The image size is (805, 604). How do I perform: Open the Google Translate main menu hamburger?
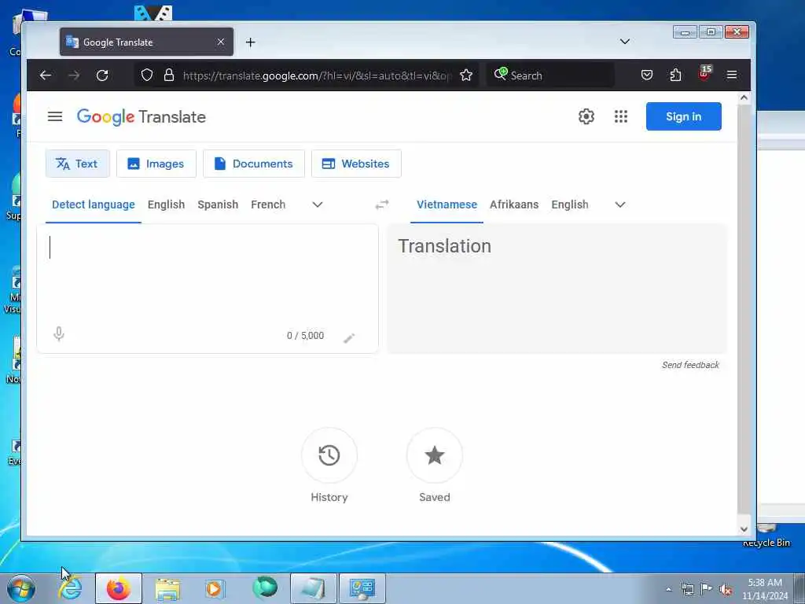point(55,116)
